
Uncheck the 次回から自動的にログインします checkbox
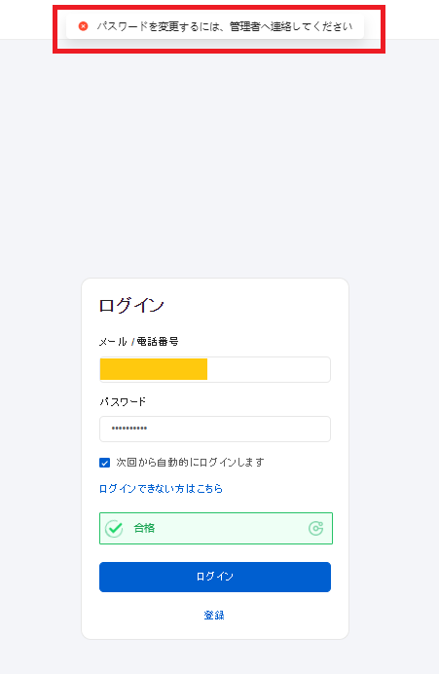pos(104,463)
